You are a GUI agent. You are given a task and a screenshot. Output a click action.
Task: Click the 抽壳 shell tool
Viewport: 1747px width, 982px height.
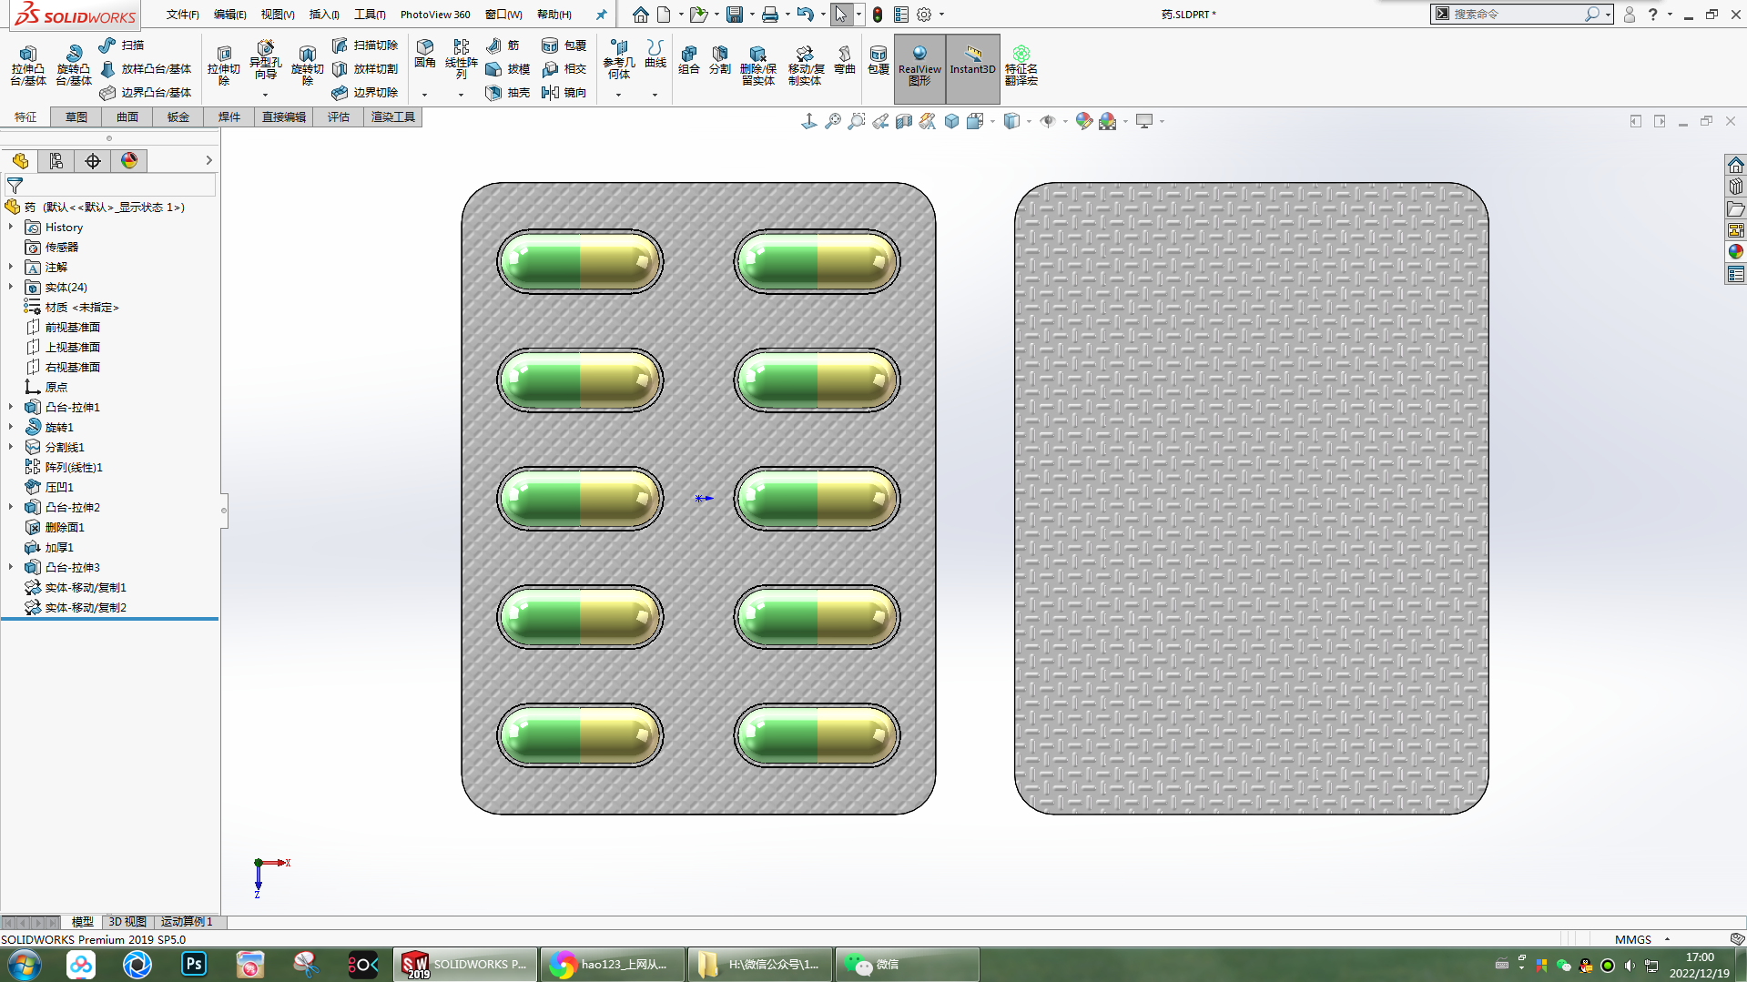tap(508, 92)
